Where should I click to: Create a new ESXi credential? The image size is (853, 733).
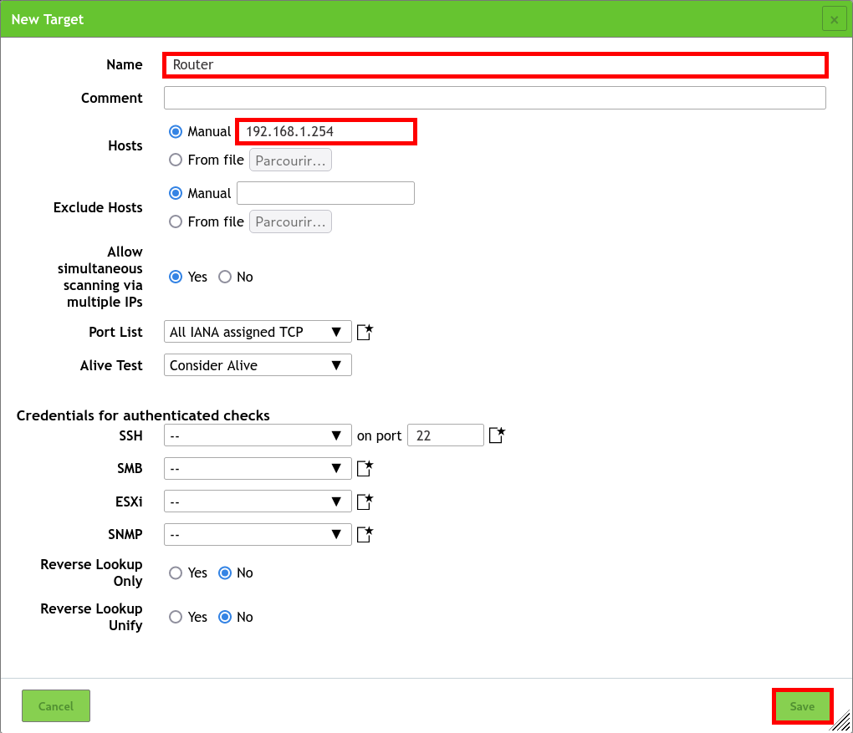tap(365, 501)
